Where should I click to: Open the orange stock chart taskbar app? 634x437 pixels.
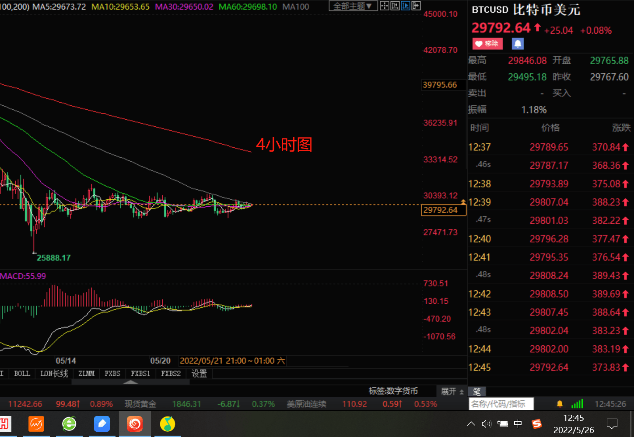point(36,423)
